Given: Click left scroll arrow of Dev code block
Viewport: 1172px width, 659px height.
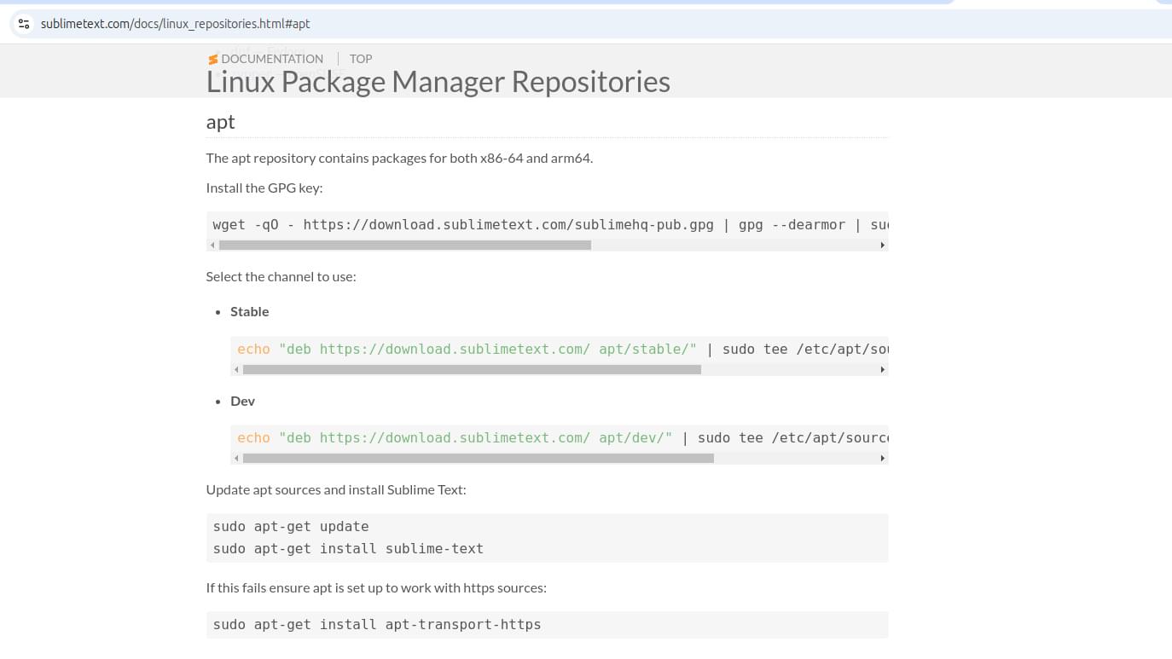Looking at the screenshot, I should point(235,459).
